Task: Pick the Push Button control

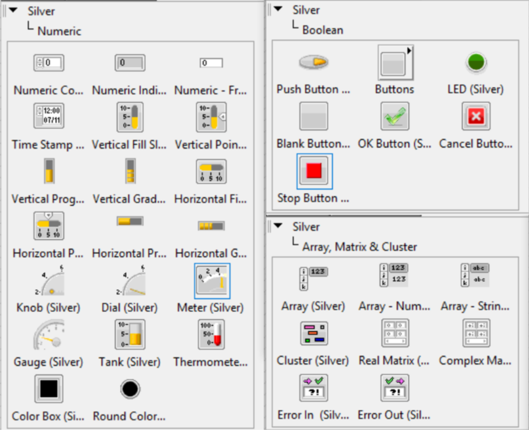Action: click(313, 62)
